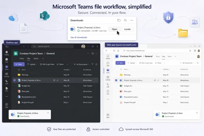The width and height of the screenshot is (204, 136).
Task: Open All Documents view dropdown in web app
Action: pyautogui.click(x=187, y=63)
